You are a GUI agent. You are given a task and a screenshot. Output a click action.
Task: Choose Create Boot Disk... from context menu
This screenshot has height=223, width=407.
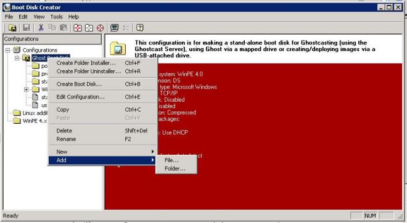coord(103,84)
